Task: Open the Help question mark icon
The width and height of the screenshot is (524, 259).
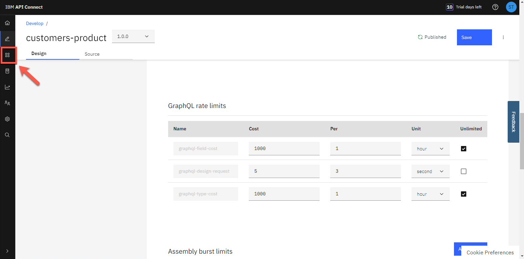Action: point(495,7)
